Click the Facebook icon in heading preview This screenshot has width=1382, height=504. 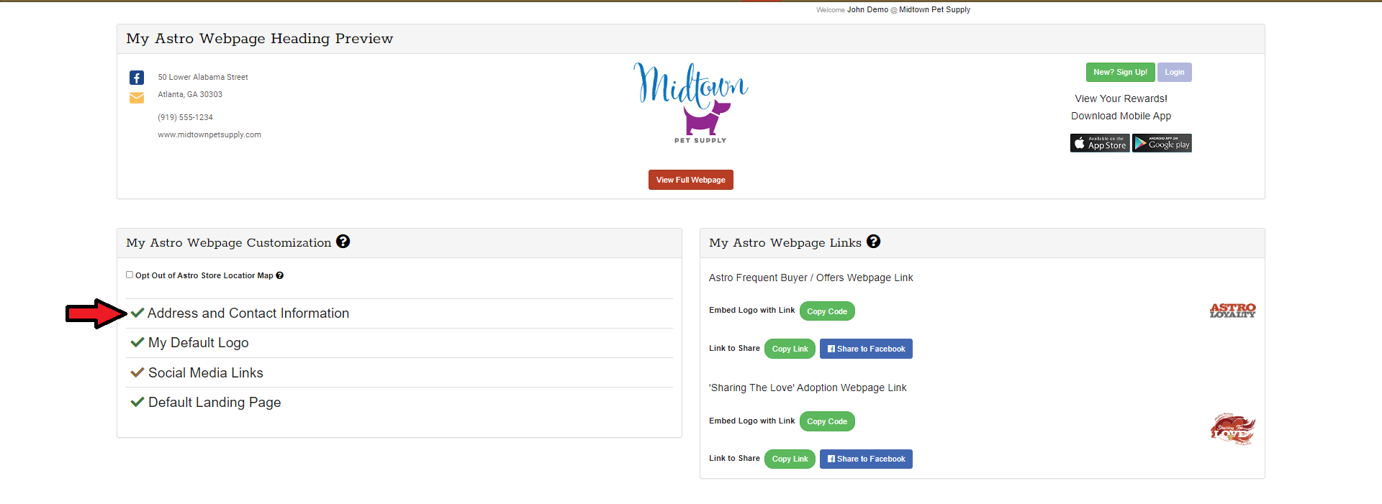[x=137, y=78]
